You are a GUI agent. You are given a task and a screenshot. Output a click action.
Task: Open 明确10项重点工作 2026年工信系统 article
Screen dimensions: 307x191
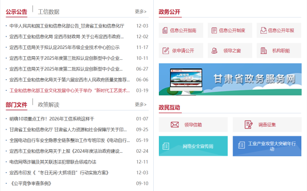click(52, 119)
